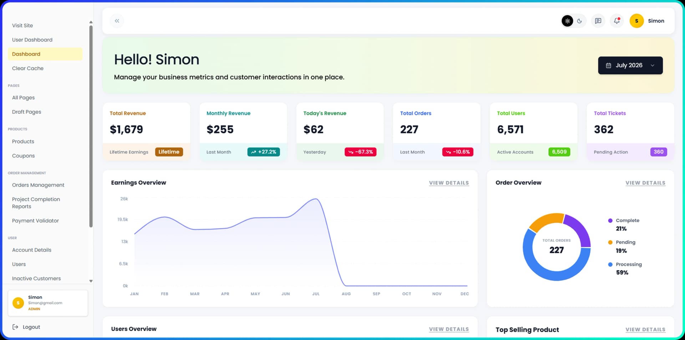Open View Details for Order Overview

[645, 183]
